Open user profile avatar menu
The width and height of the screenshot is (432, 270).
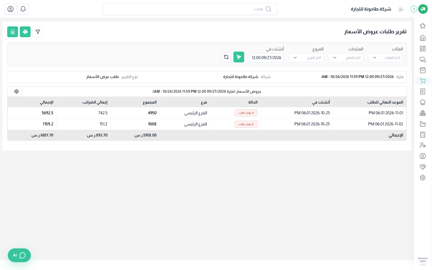tap(10, 9)
